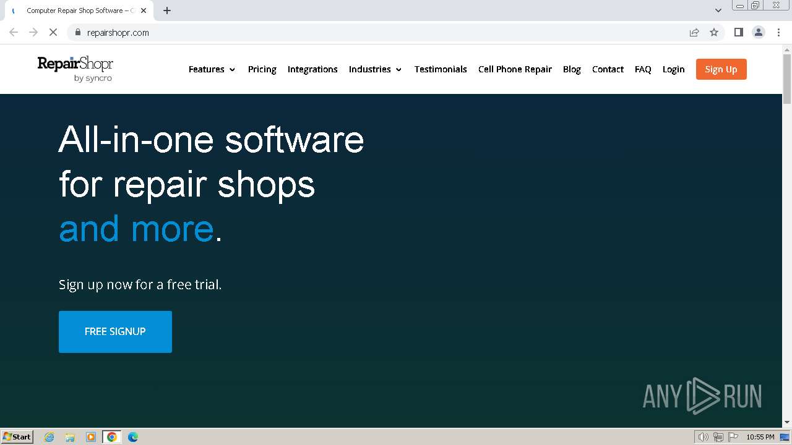
Task: Open the FAQ link
Action: [x=643, y=69]
